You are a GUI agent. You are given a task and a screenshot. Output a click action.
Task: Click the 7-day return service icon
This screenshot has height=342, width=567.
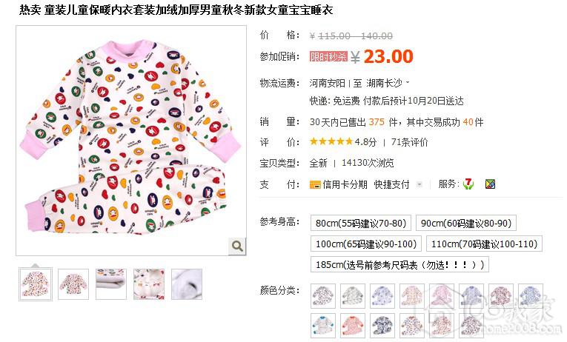[468, 184]
